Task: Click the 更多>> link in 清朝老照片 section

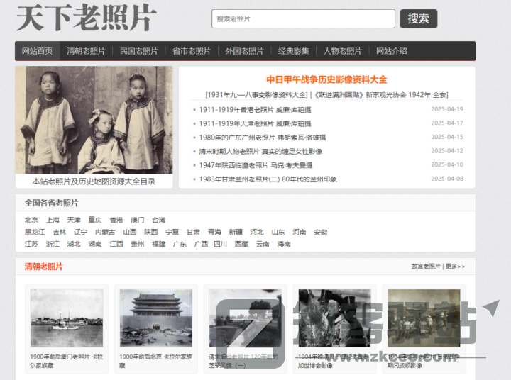Action: pos(456,267)
